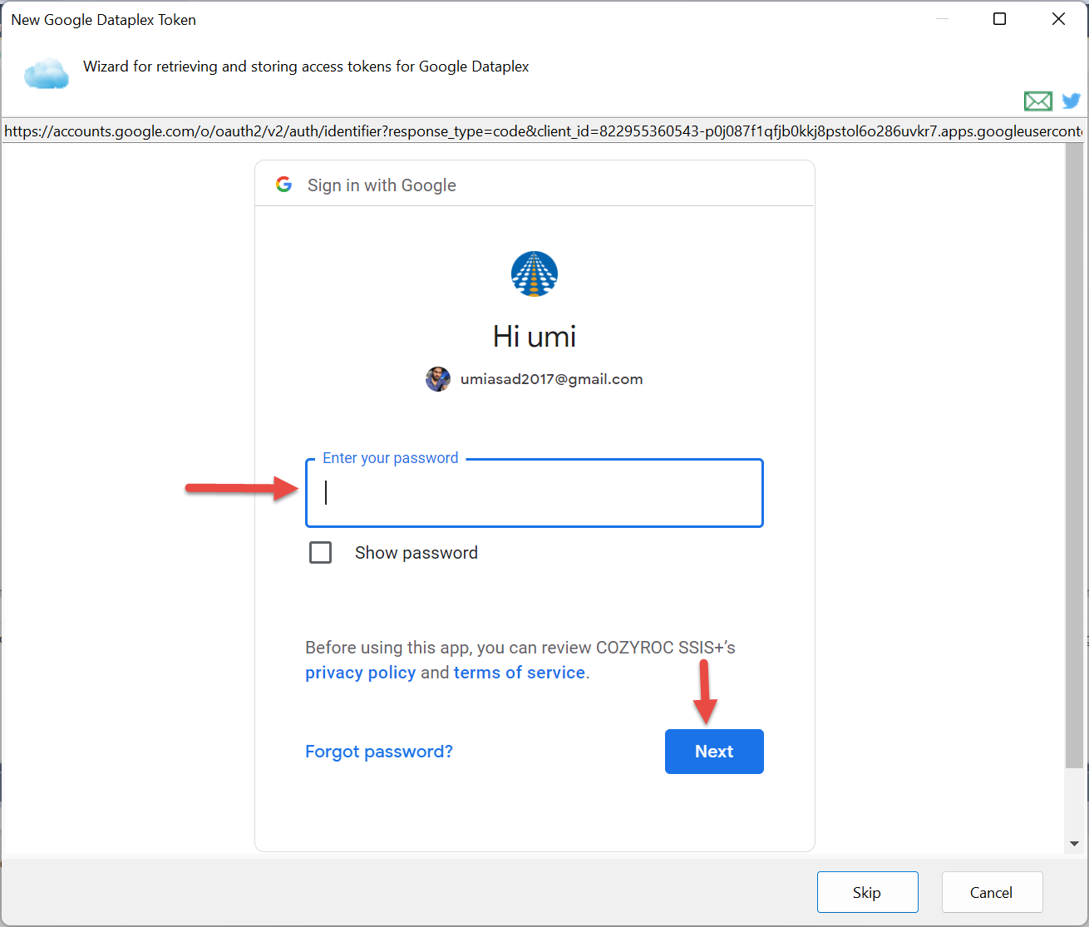
Task: Click the "New Google Dataplex Token" window title
Action: [104, 20]
